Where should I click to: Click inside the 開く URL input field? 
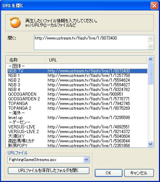click(x=91, y=42)
